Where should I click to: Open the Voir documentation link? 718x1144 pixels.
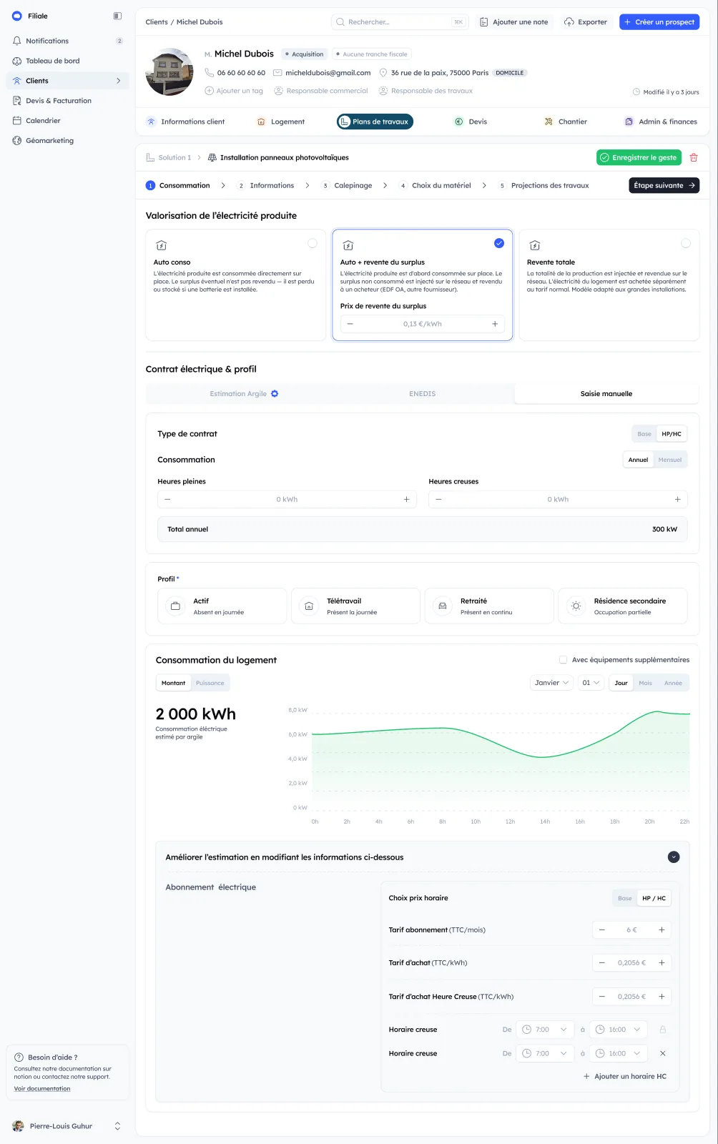pos(42,1089)
